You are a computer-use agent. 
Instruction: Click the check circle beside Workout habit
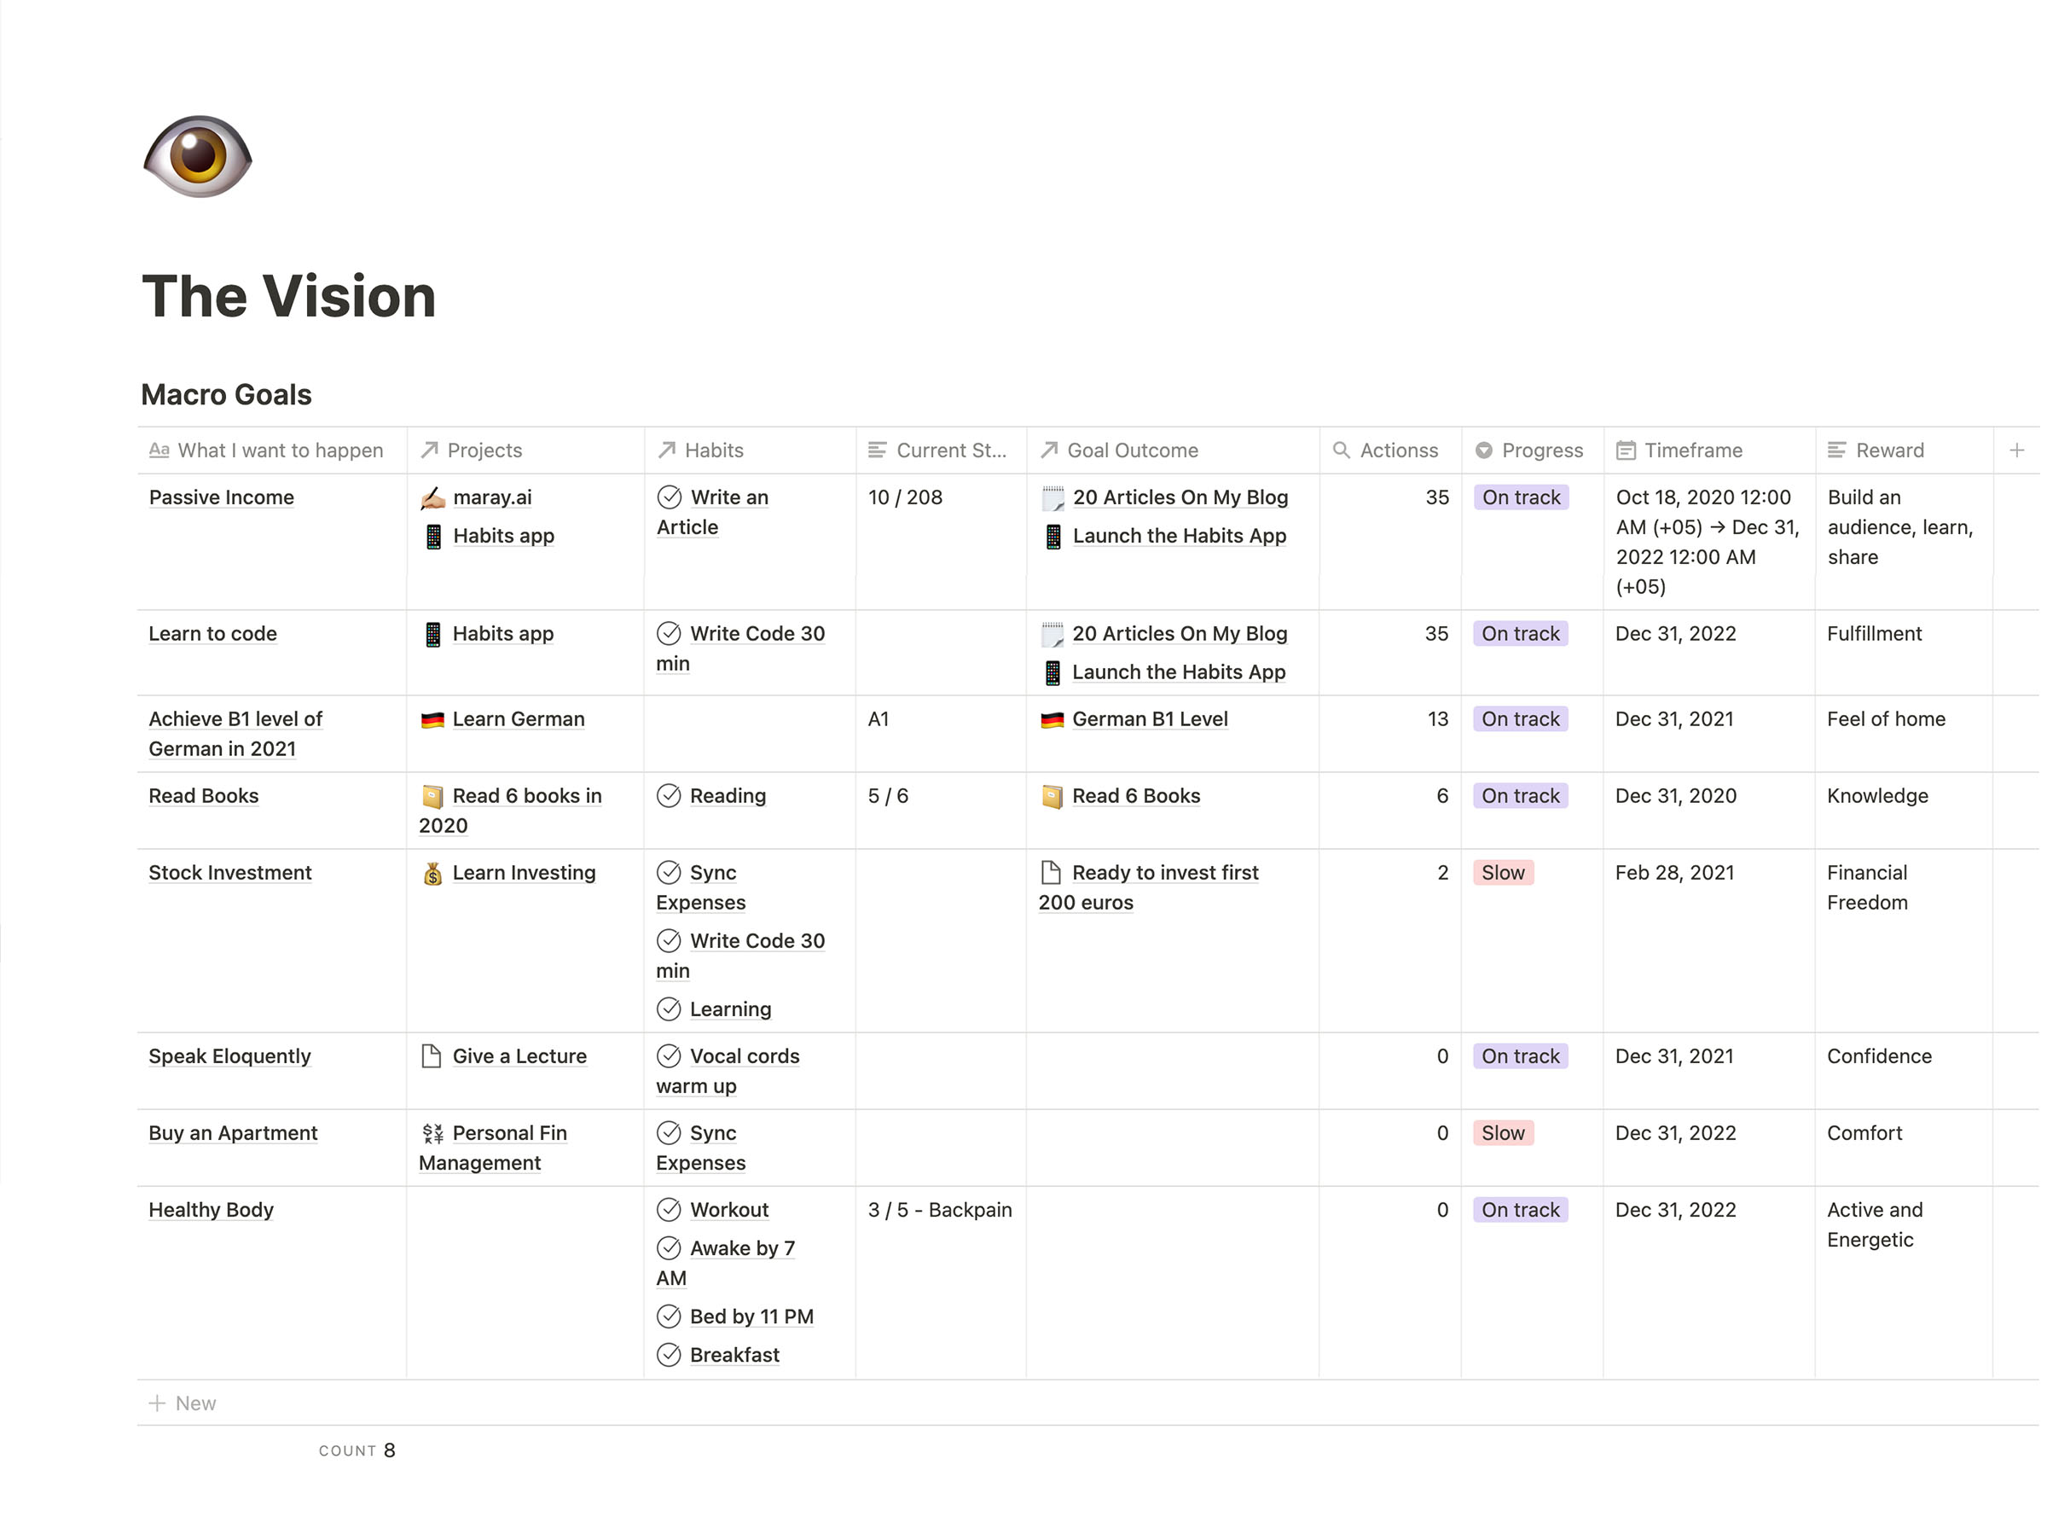pyautogui.click(x=670, y=1209)
